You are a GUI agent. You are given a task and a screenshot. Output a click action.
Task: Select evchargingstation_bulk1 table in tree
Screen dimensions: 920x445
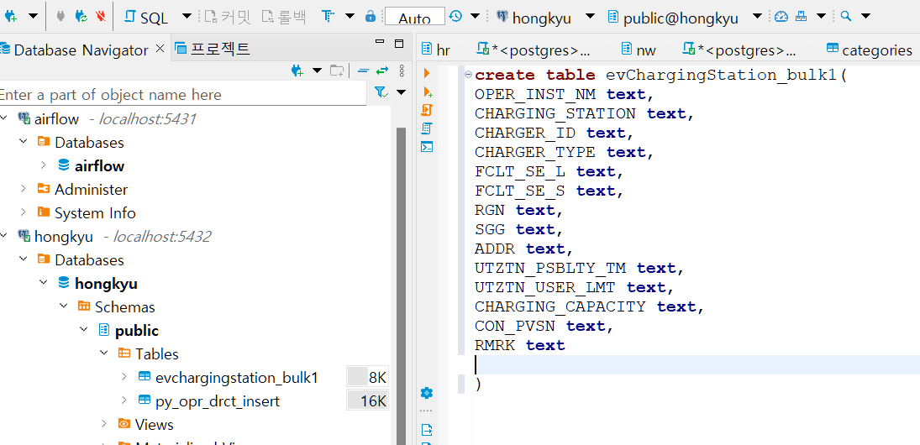click(236, 378)
